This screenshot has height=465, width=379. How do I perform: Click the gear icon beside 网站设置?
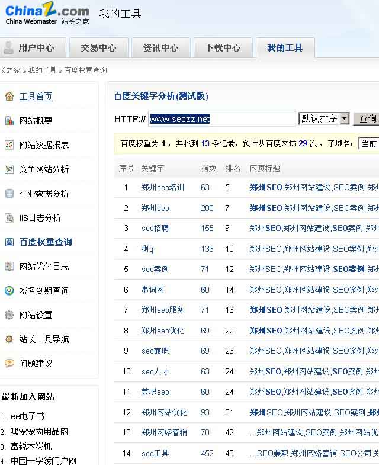pos(9,315)
